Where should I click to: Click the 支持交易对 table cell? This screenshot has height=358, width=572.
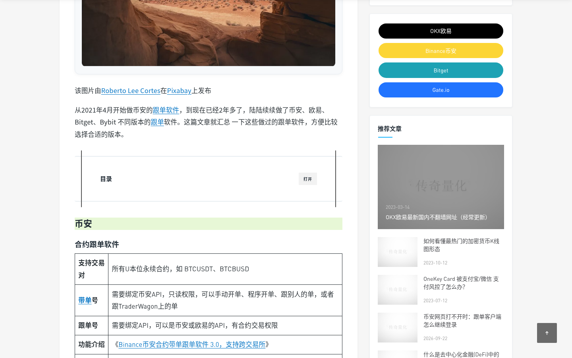[x=91, y=269]
